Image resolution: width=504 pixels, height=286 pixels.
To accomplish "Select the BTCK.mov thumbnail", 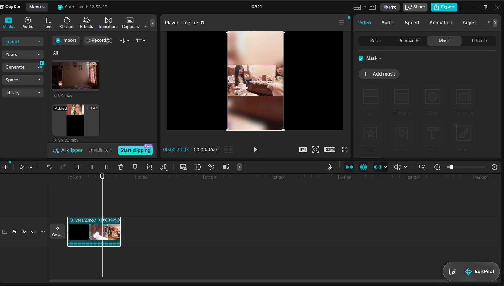I will 76,76.
